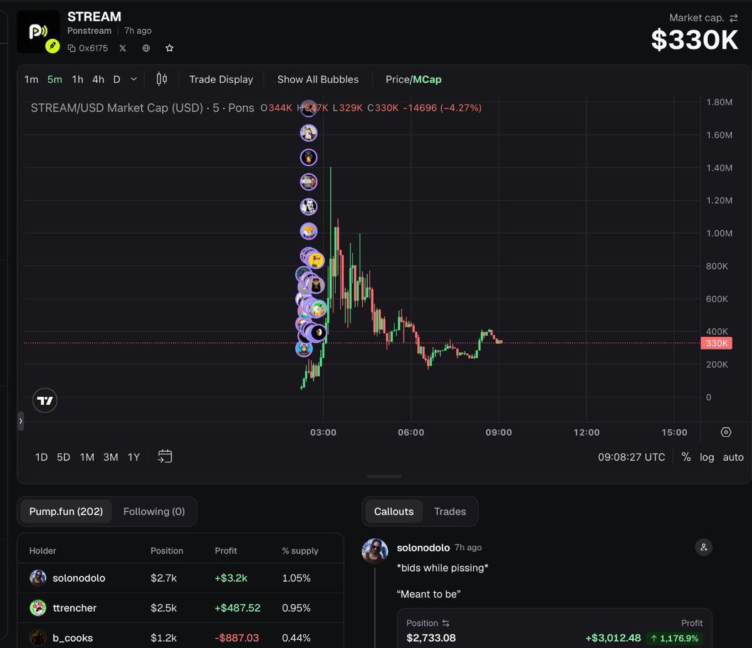Click Show All Bubbles
This screenshot has width=752, height=648.
(x=318, y=80)
